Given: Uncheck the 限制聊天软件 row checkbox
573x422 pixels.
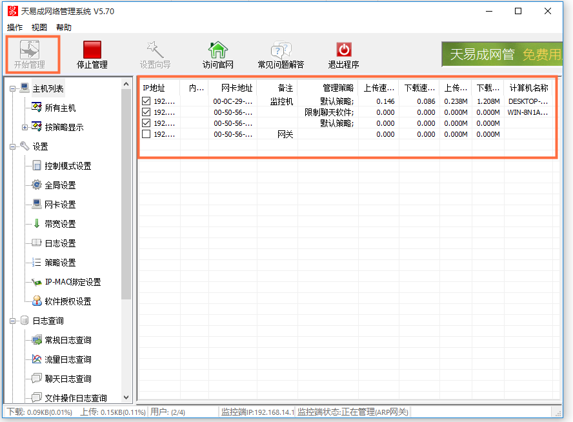Looking at the screenshot, I should click(x=146, y=112).
